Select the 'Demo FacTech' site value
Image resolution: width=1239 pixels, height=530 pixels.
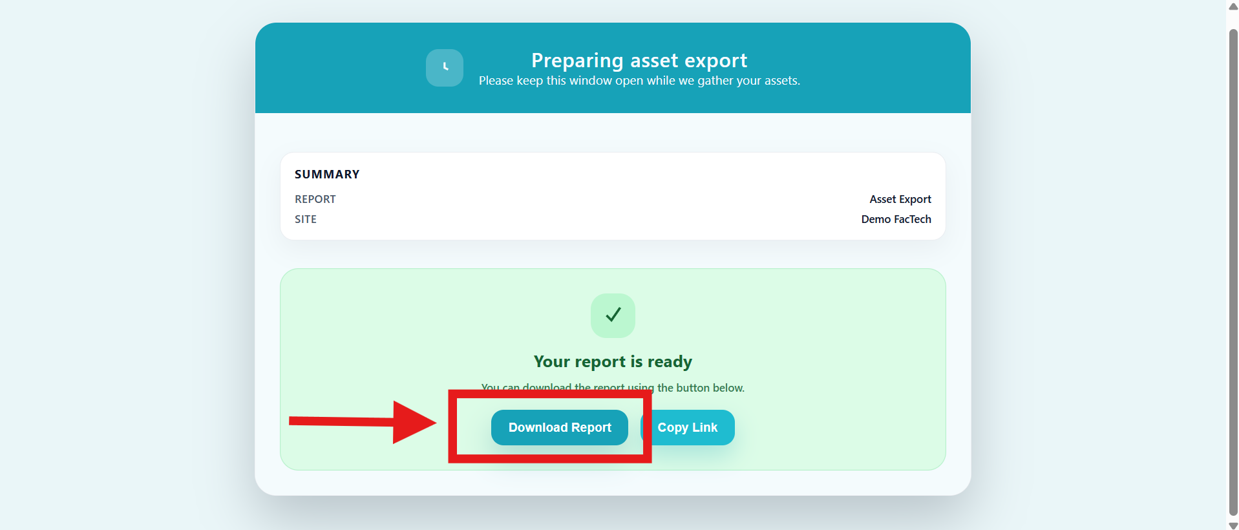(896, 219)
